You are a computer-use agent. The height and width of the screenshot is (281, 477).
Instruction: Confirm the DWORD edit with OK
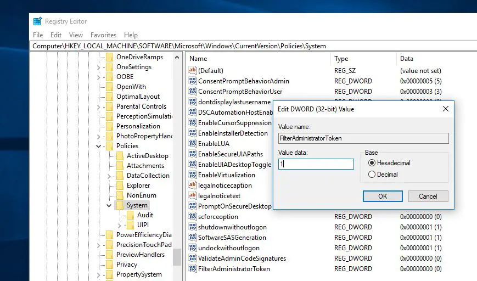[x=383, y=196]
